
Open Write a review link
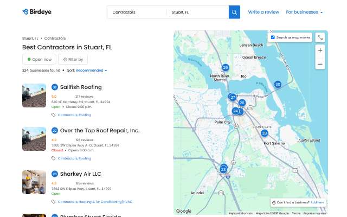(x=264, y=12)
